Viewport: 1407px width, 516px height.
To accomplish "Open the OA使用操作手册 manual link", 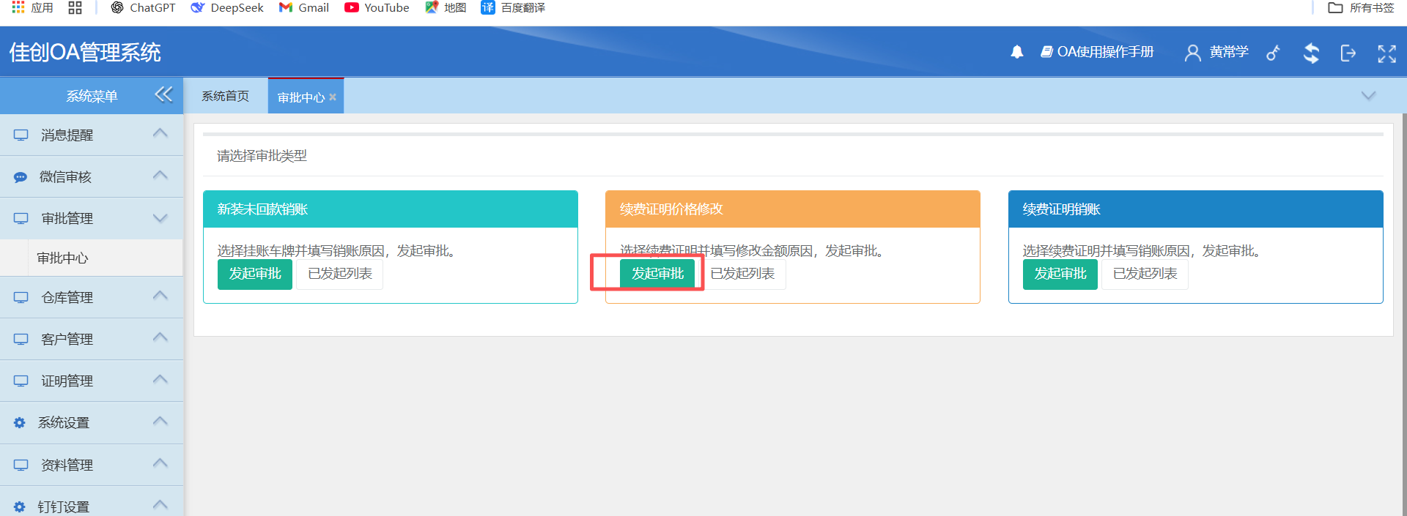I will click(1097, 52).
